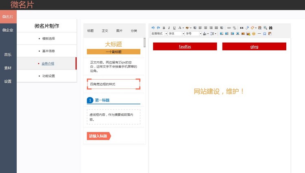Redo the last undone edit
Image resolution: width=305 pixels, height=173 pixels.
pyautogui.click(x=158, y=28)
